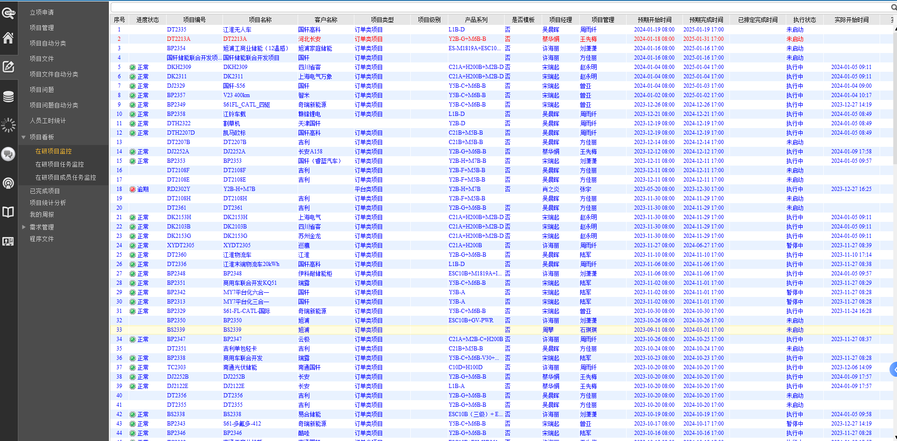Click green status icon for DJ2252A row
897x441 pixels.
133,152
